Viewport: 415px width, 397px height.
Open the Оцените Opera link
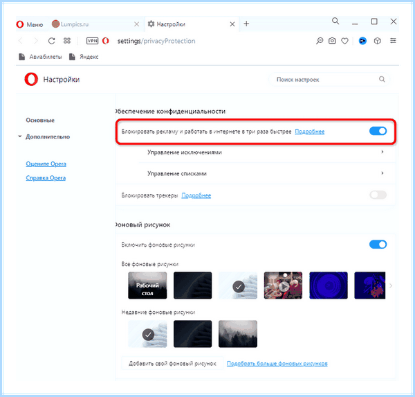coord(46,164)
